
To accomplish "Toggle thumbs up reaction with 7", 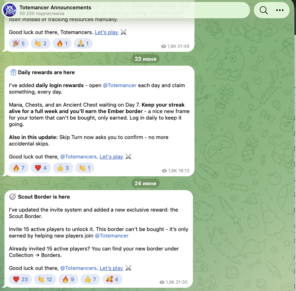I will point(90,279).
